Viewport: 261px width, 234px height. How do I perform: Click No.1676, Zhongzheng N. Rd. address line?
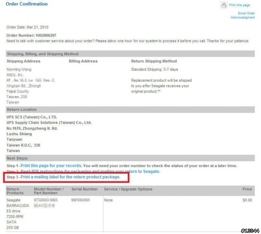32,128
